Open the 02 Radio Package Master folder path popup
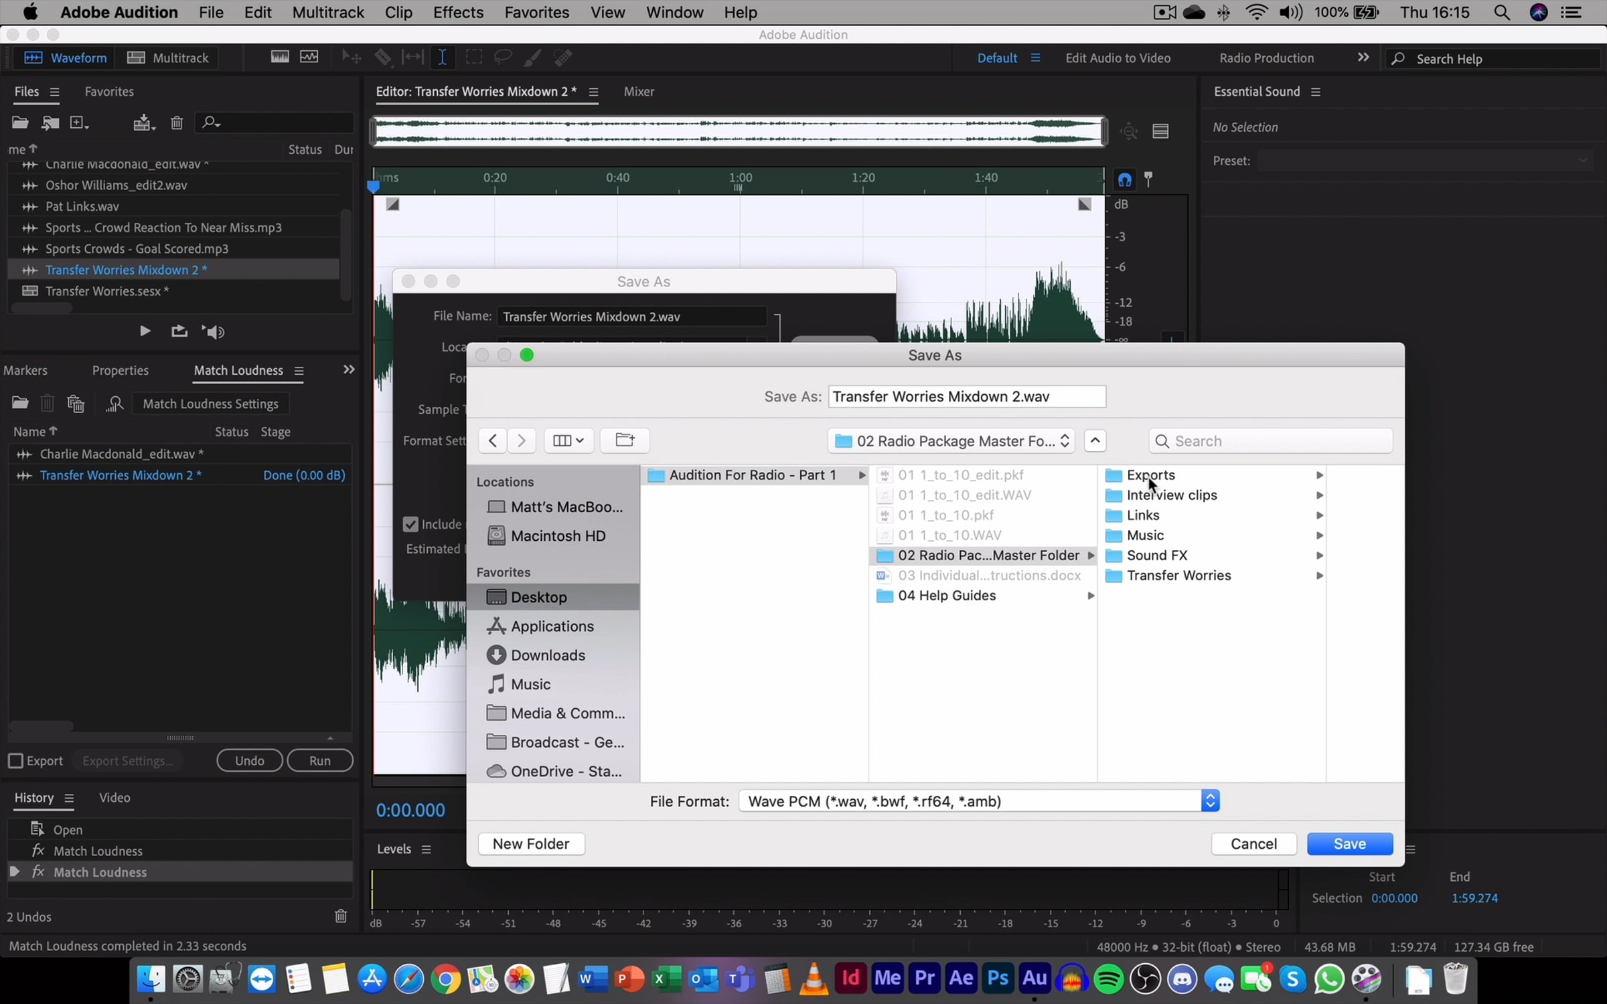 click(x=950, y=441)
